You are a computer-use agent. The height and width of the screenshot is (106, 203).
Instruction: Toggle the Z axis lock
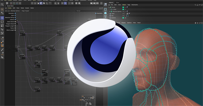[17, 3]
